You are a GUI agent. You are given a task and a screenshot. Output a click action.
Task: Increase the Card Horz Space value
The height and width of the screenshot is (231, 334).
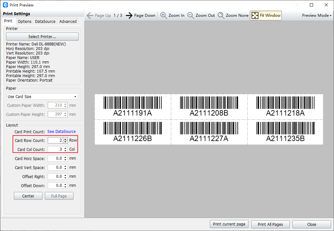(x=65, y=157)
